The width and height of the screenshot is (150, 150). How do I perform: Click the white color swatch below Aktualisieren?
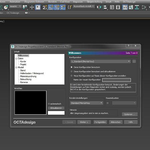point(56,113)
